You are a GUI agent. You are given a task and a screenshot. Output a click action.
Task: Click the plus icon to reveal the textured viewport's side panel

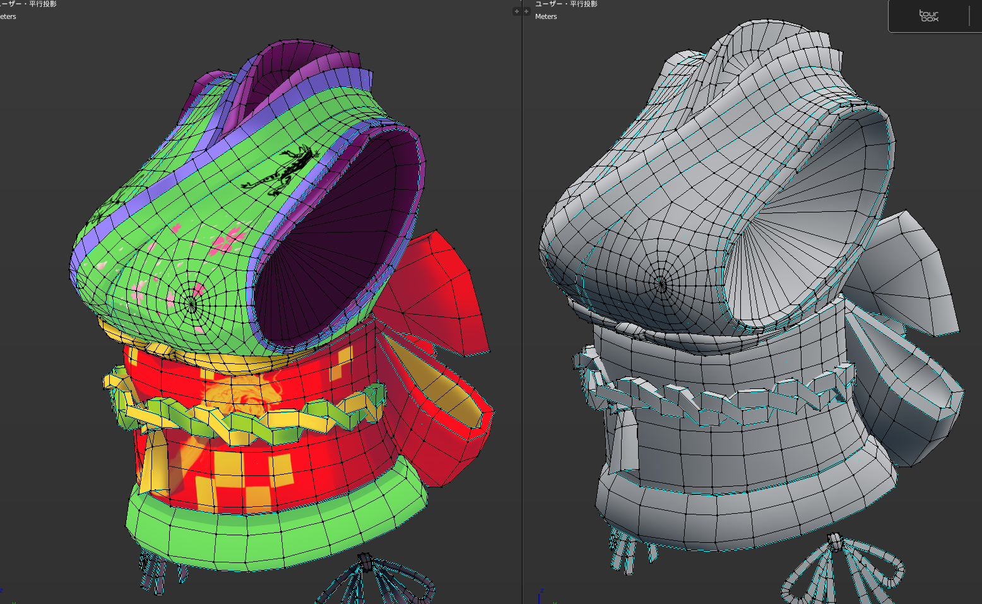(517, 11)
